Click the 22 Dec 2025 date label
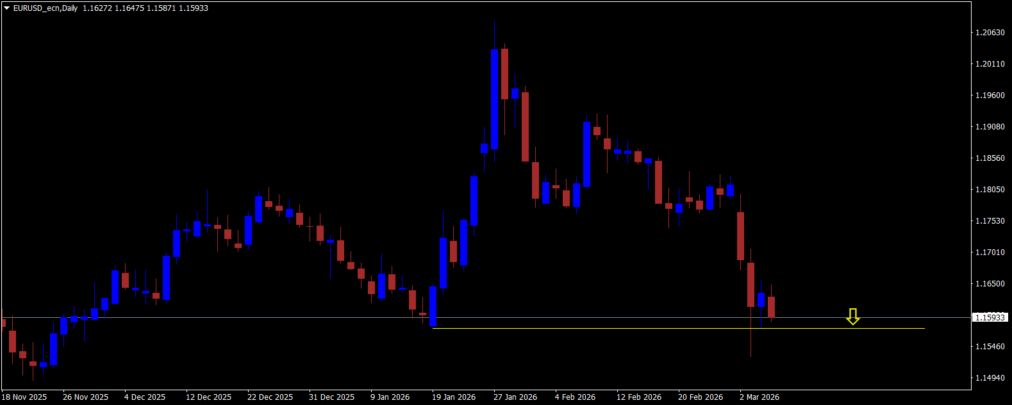This screenshot has width=1012, height=405. (270, 397)
